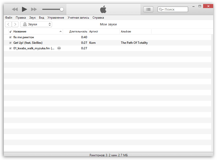This screenshot has height=160, width=217.
Task: Click the rewind previous track icon
Action: pyautogui.click(x=15, y=9)
